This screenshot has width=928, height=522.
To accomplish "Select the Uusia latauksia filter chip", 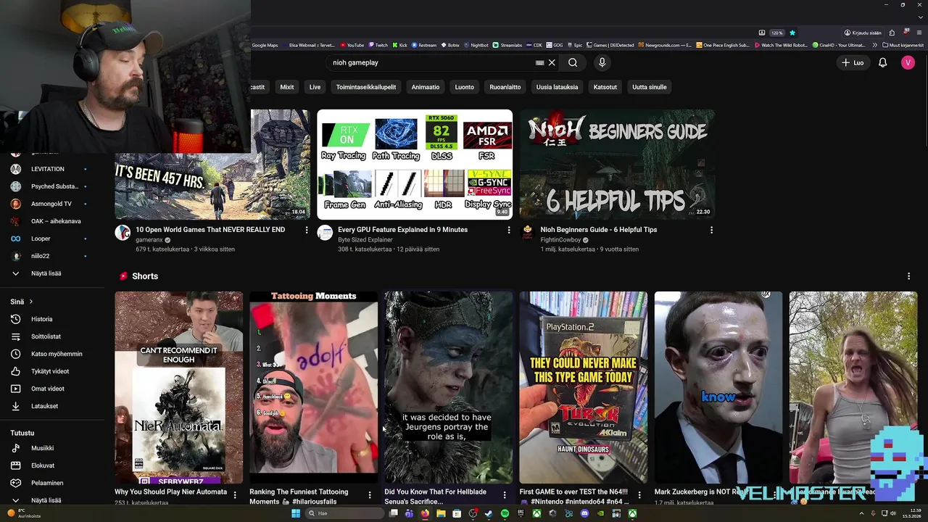I will (x=557, y=87).
